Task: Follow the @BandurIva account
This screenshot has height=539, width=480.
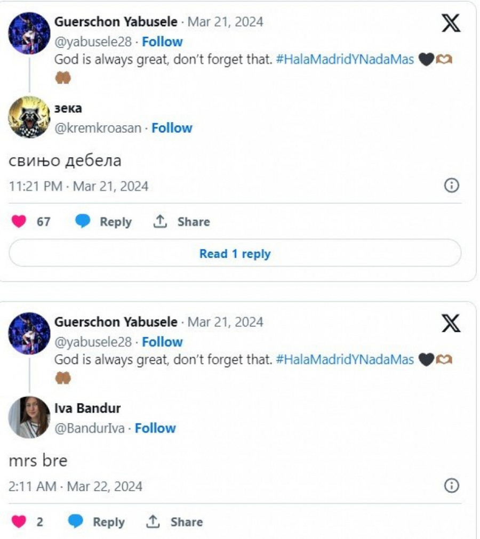Action: [x=155, y=428]
